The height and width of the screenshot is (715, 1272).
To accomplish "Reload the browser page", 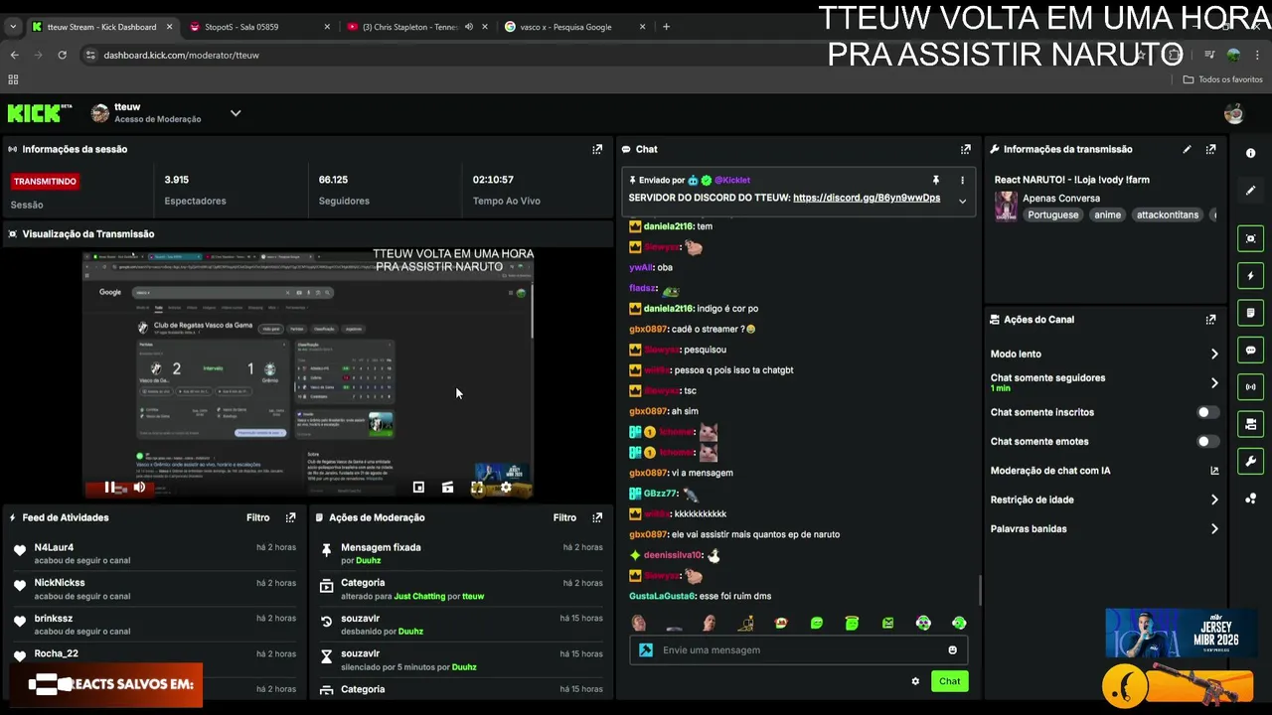I will click(x=62, y=55).
